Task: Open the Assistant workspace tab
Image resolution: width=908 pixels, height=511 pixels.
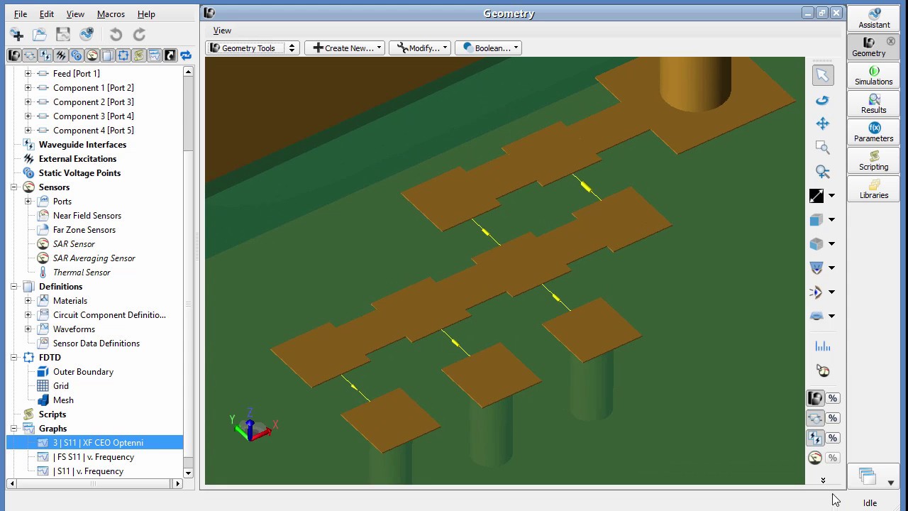Action: click(874, 18)
